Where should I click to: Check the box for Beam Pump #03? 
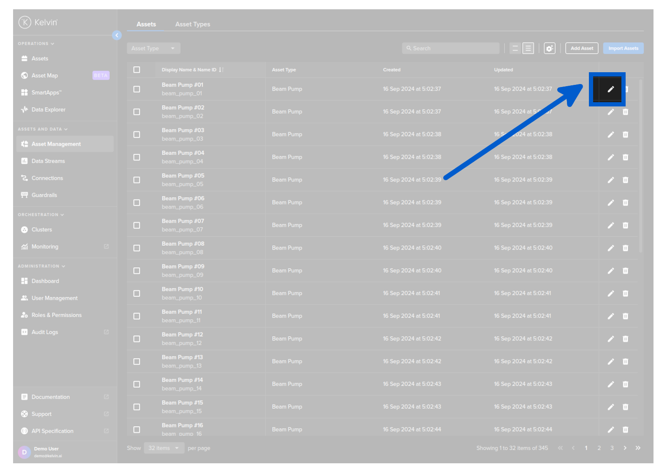tap(137, 135)
